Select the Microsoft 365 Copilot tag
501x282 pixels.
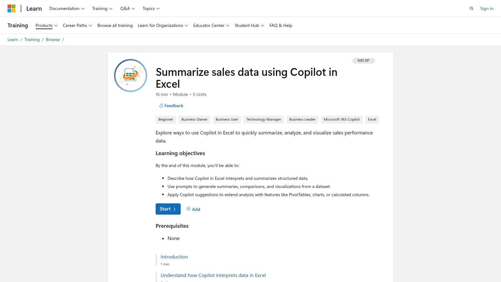(342, 119)
